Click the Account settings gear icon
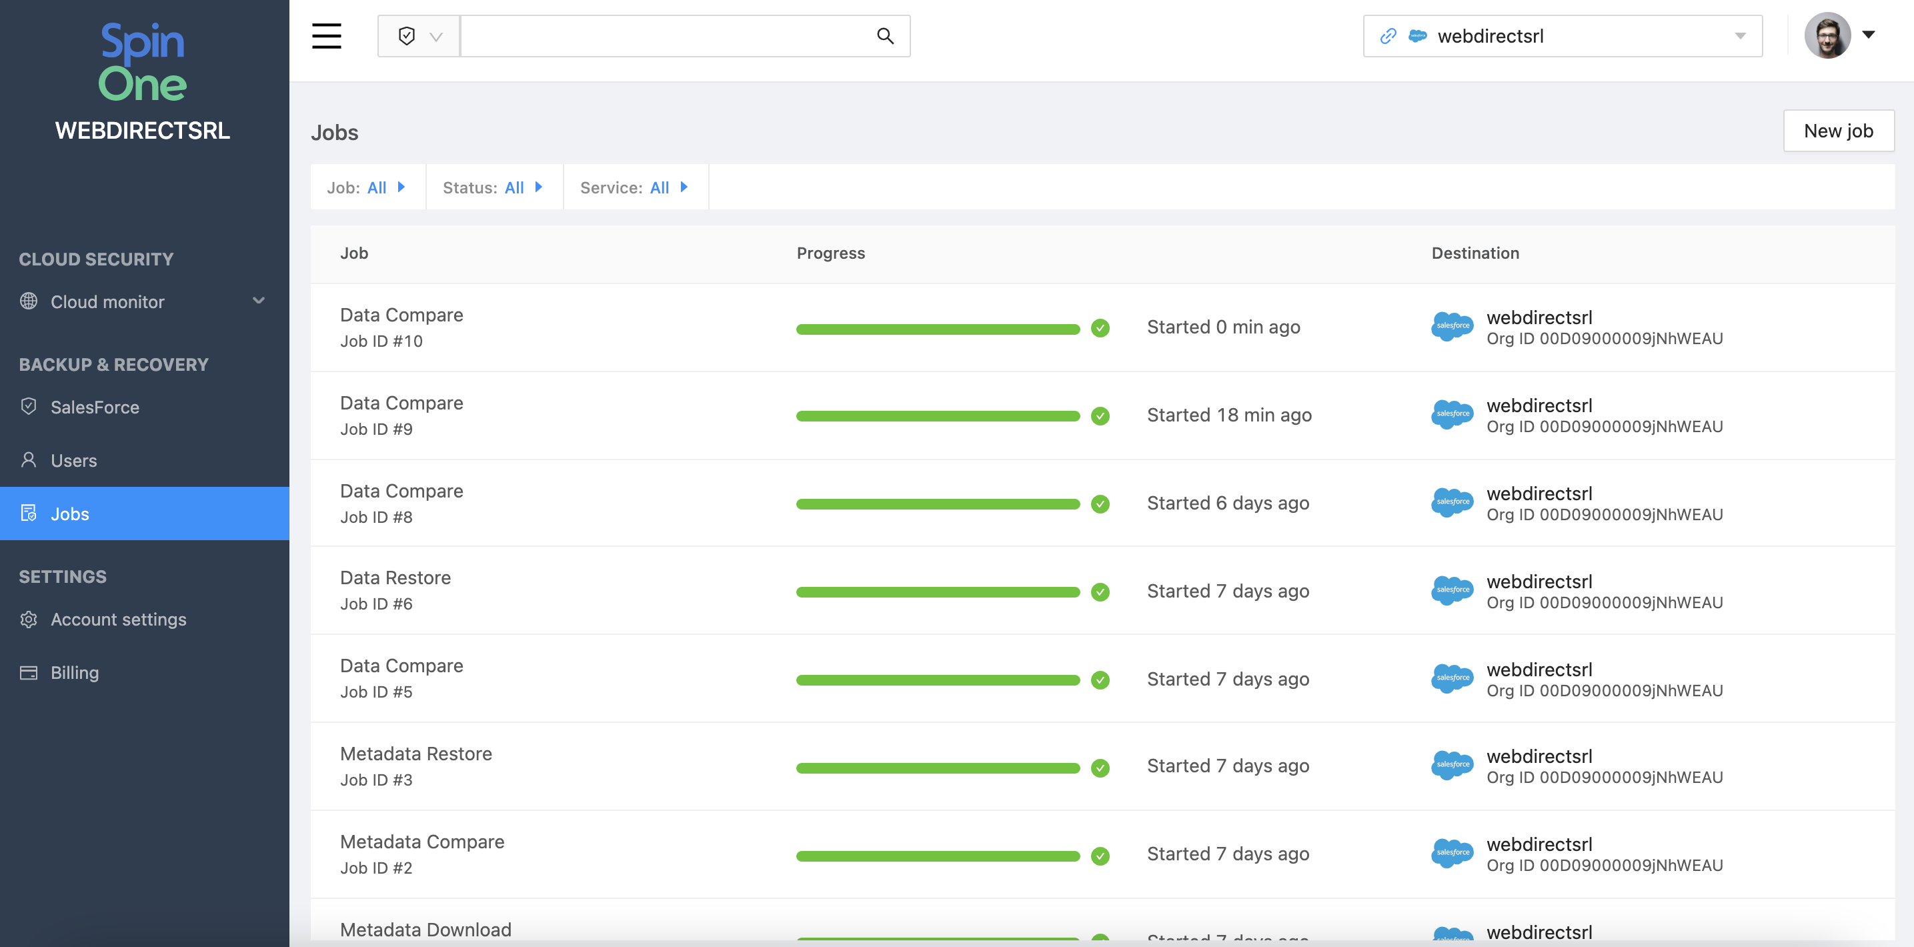 point(29,620)
